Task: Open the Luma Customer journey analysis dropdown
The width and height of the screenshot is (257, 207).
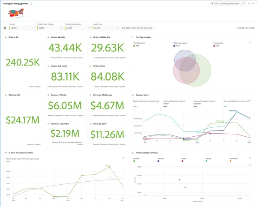Action: [x=228, y=3]
